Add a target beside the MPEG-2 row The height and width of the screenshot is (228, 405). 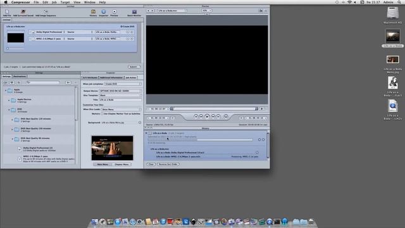click(132, 39)
